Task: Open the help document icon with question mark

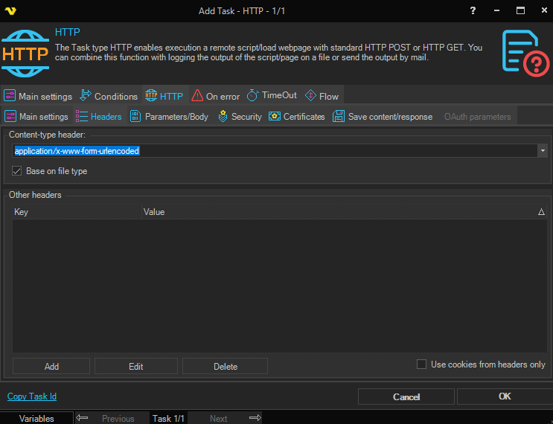Action: coord(525,54)
